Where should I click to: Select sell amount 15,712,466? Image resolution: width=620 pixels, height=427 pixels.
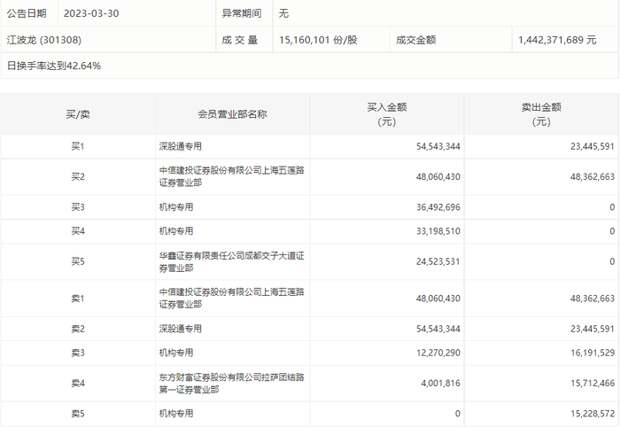point(593,383)
